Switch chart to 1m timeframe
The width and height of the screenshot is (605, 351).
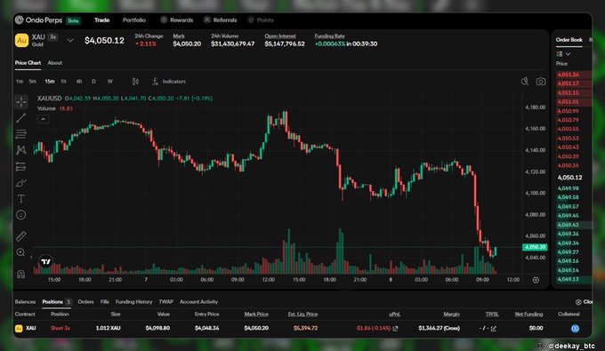[x=20, y=81]
